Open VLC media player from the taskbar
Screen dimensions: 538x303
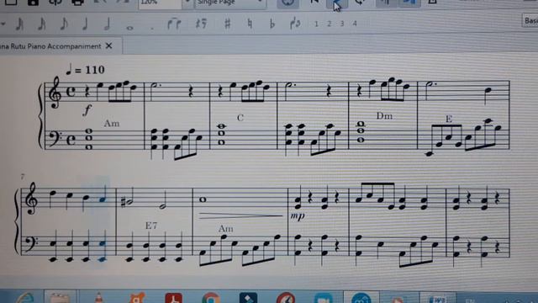click(99, 298)
